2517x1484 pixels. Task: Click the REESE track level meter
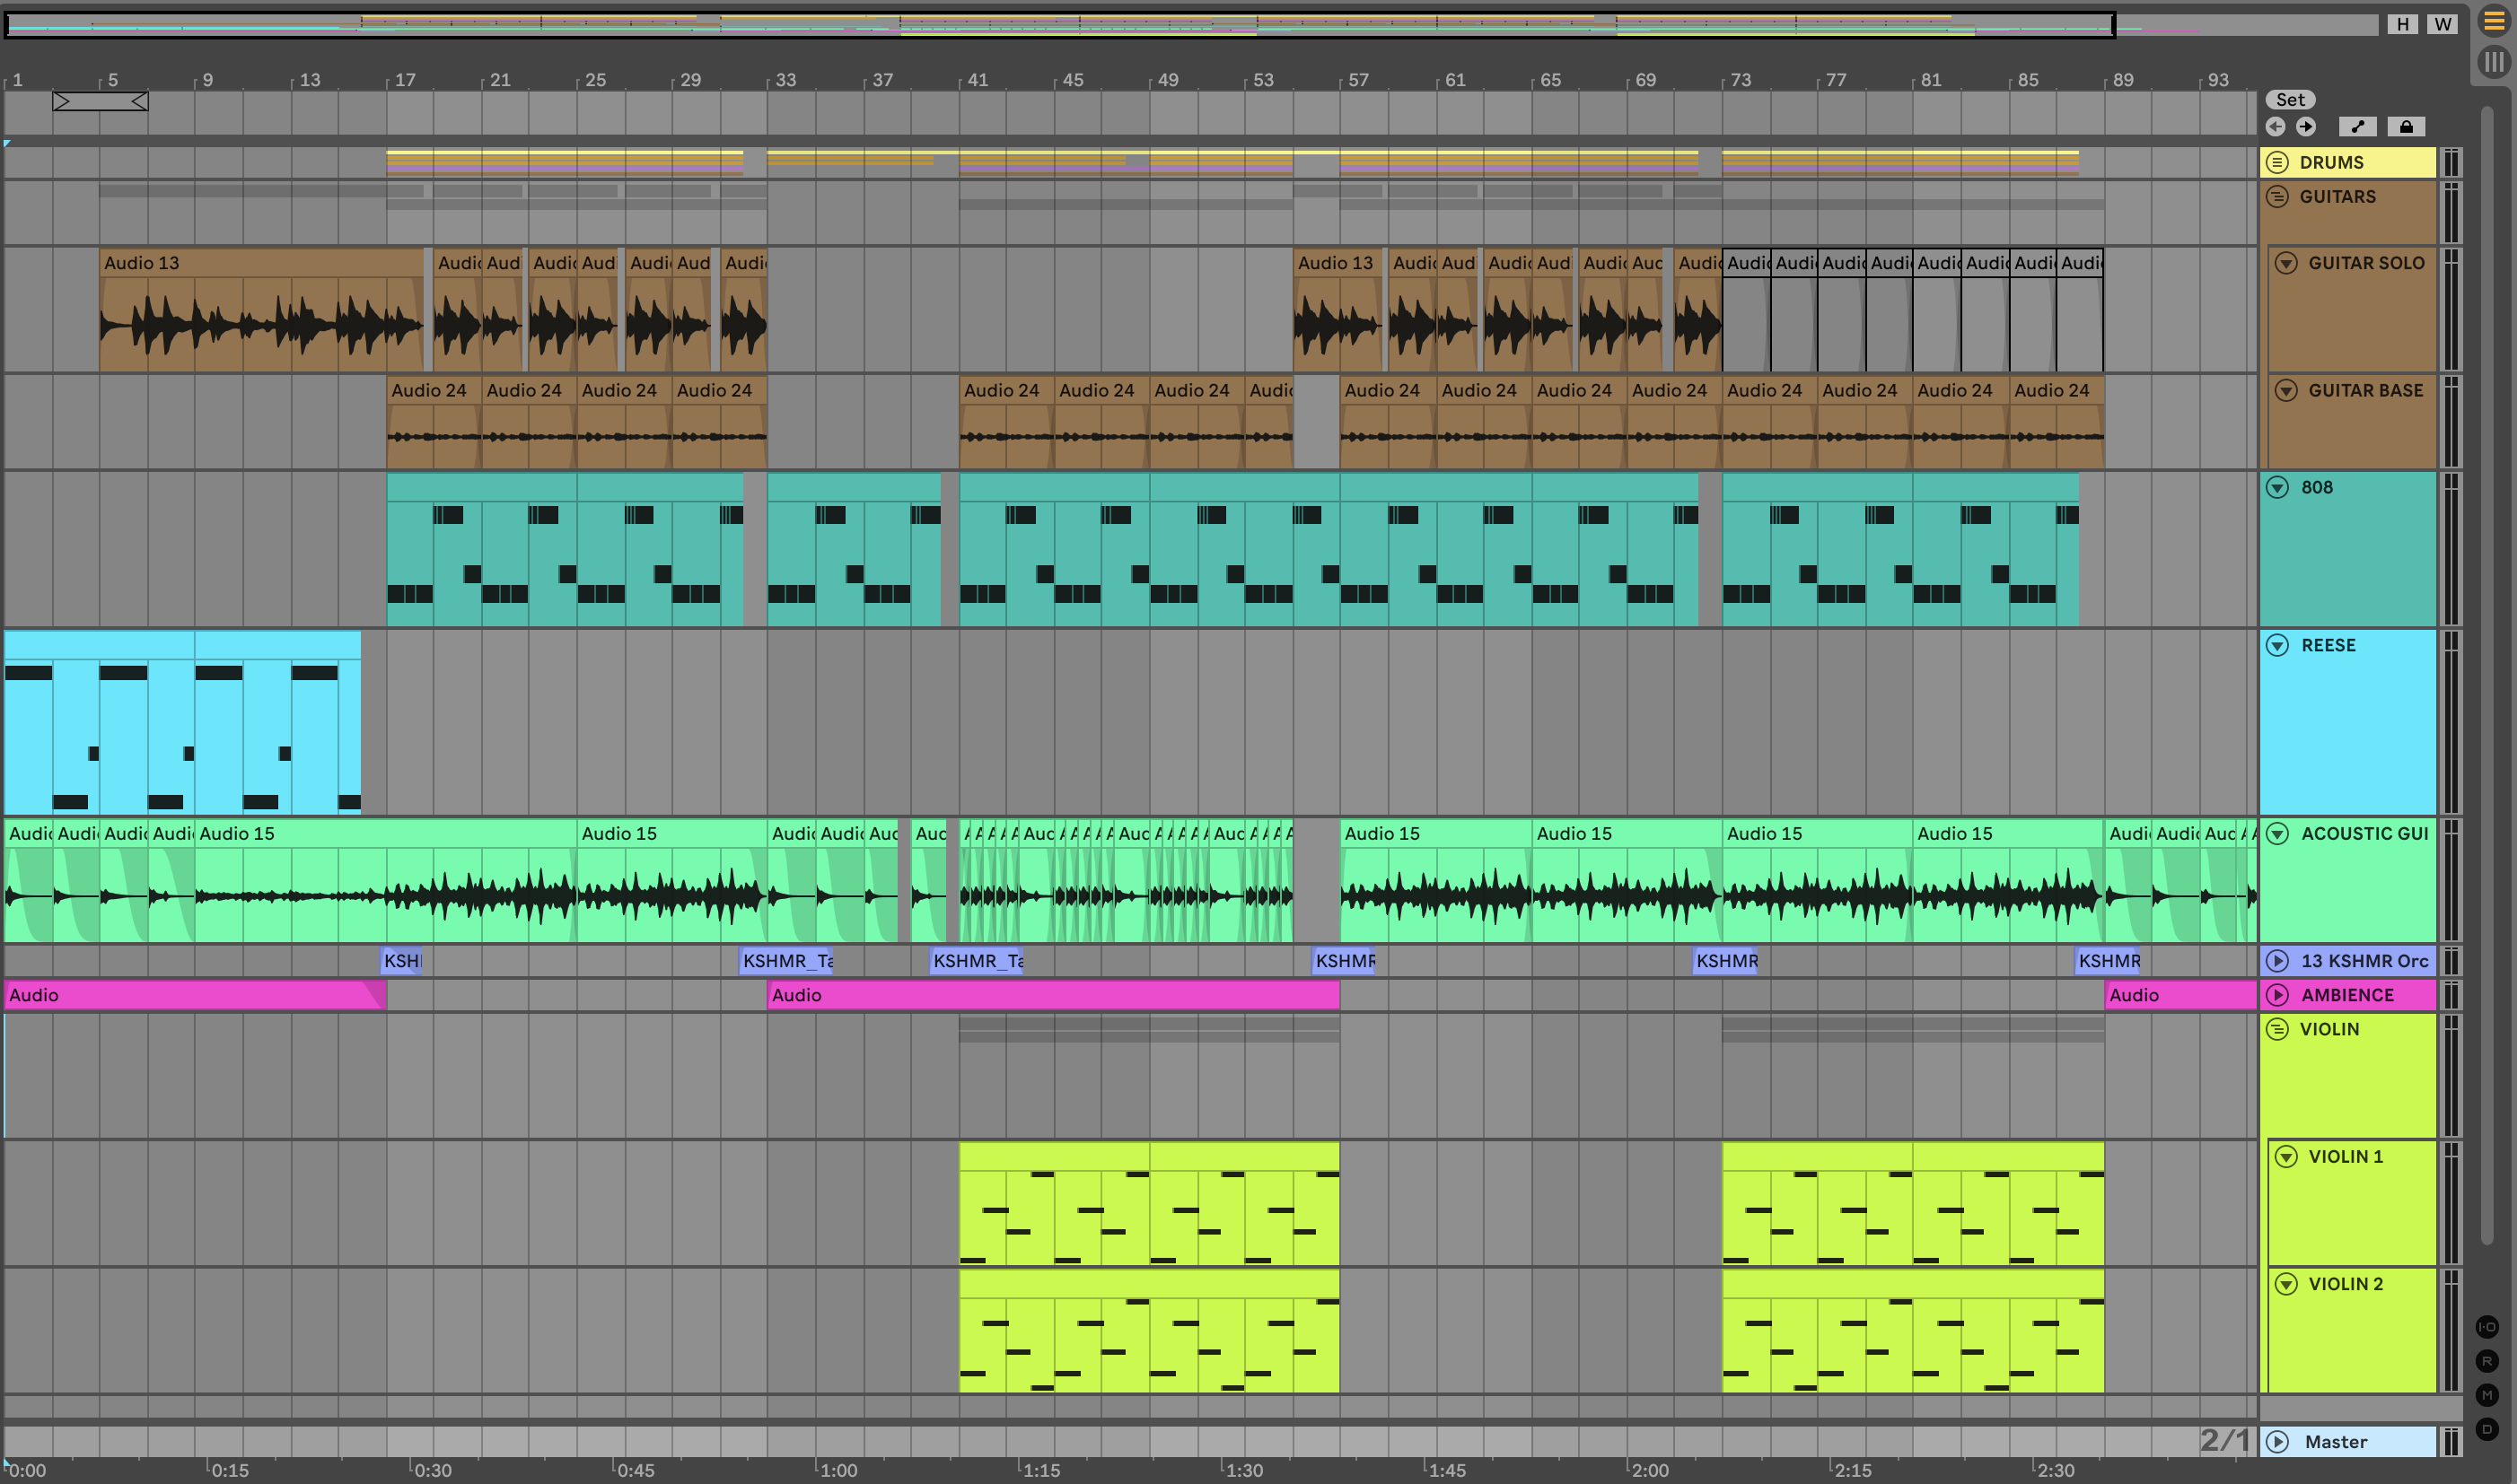pos(2451,722)
